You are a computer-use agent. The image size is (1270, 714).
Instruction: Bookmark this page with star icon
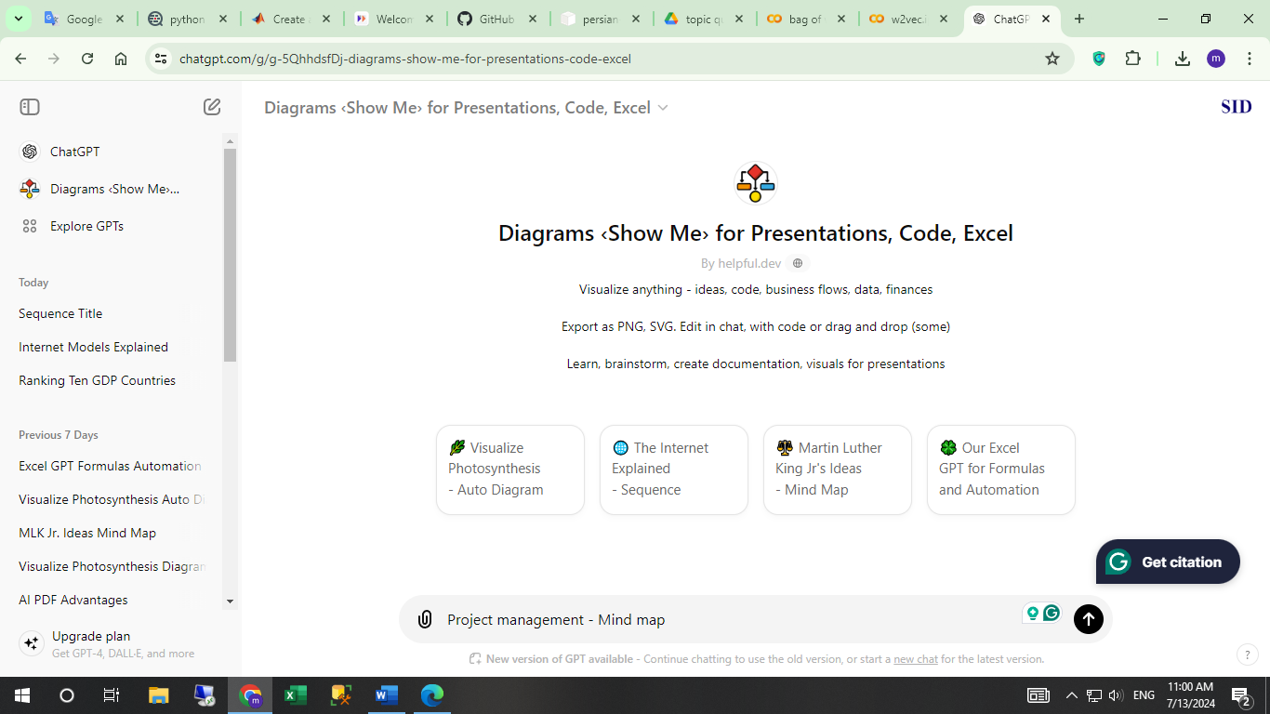[1052, 59]
